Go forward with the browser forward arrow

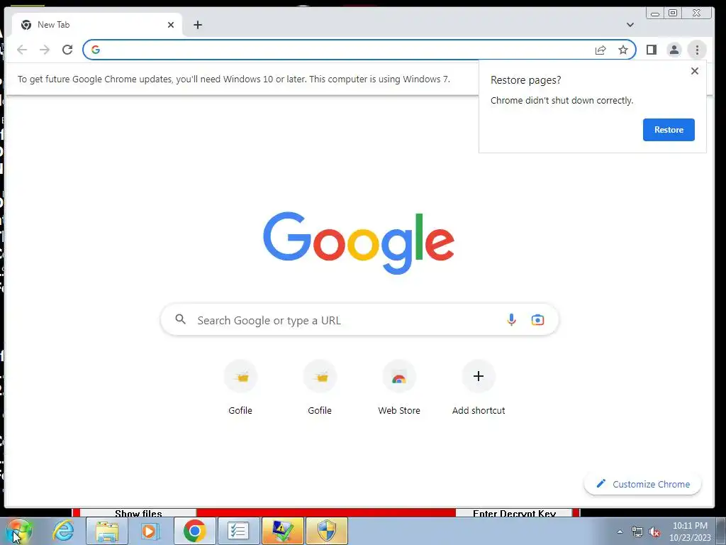[x=45, y=50]
